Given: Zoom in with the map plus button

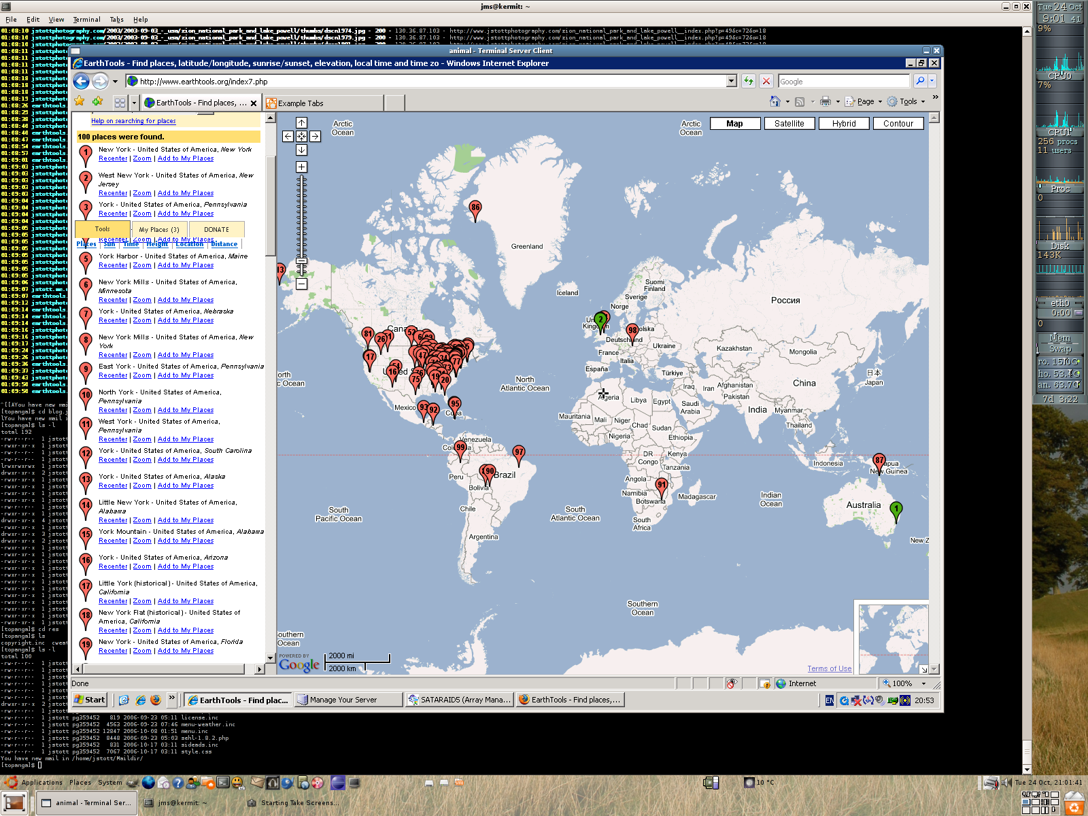Looking at the screenshot, I should click(x=301, y=167).
